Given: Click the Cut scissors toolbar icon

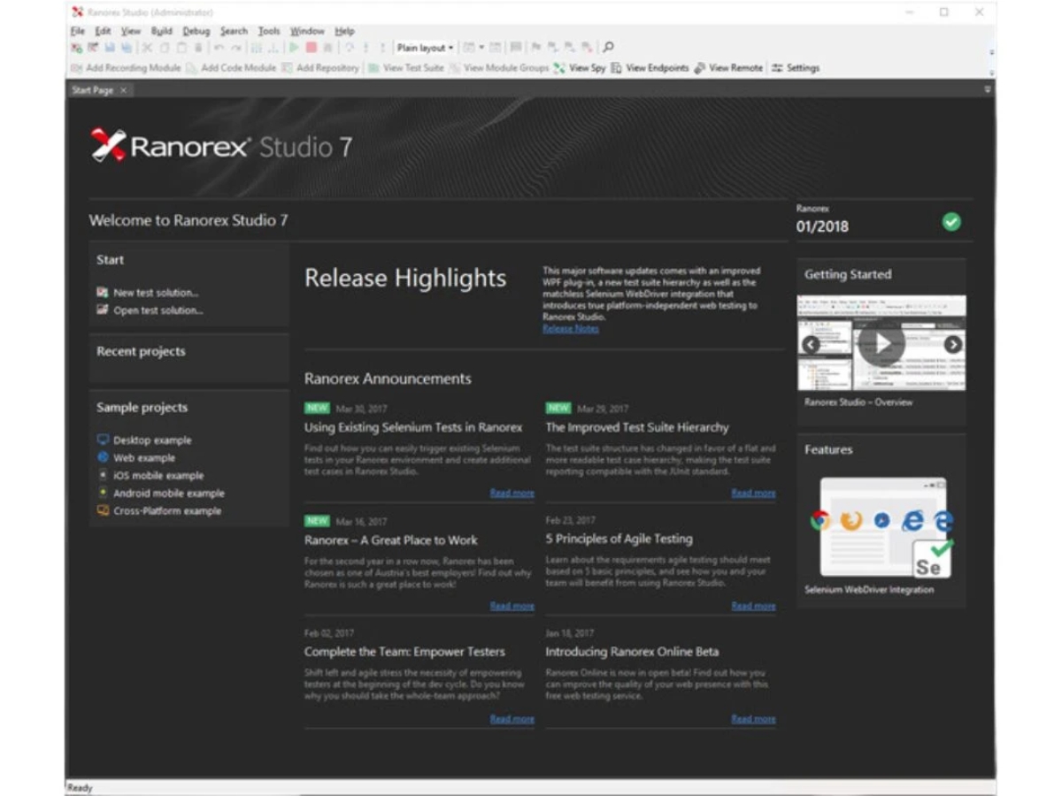Looking at the screenshot, I should click(x=147, y=48).
